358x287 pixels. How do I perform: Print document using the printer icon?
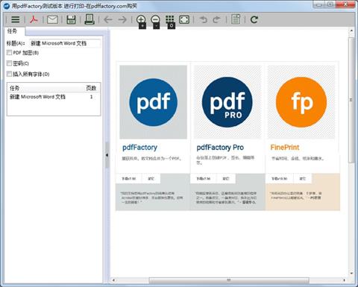89,19
